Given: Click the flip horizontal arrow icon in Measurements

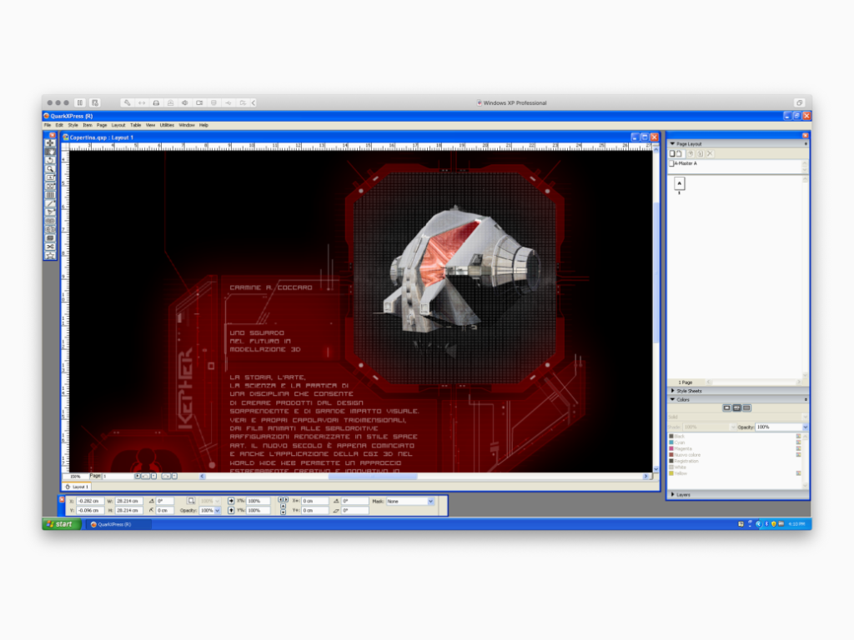Looking at the screenshot, I should 231,501.
